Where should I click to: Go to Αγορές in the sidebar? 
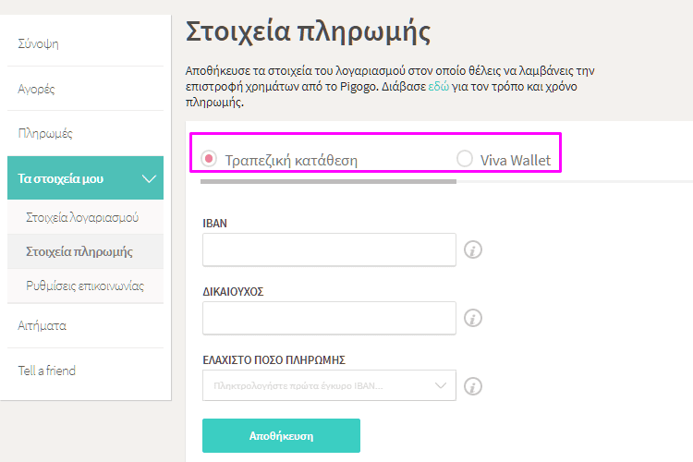[36, 89]
